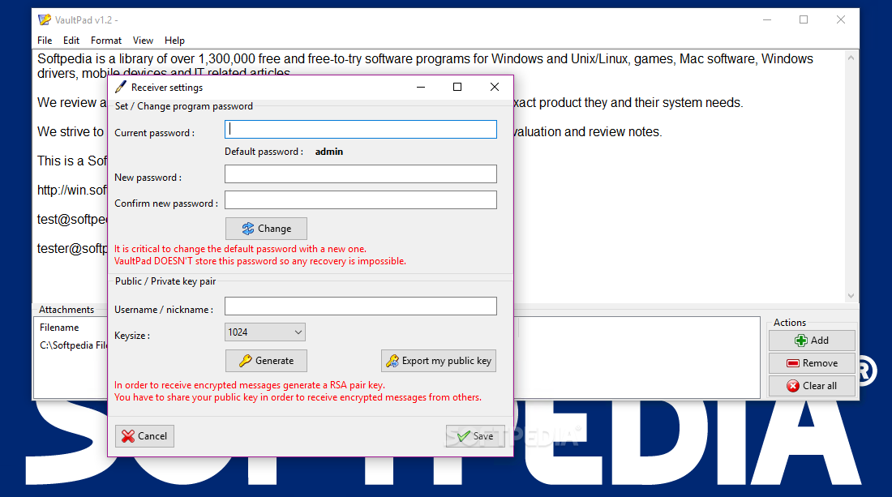
Task: Click the Filename column header
Action: point(59,328)
